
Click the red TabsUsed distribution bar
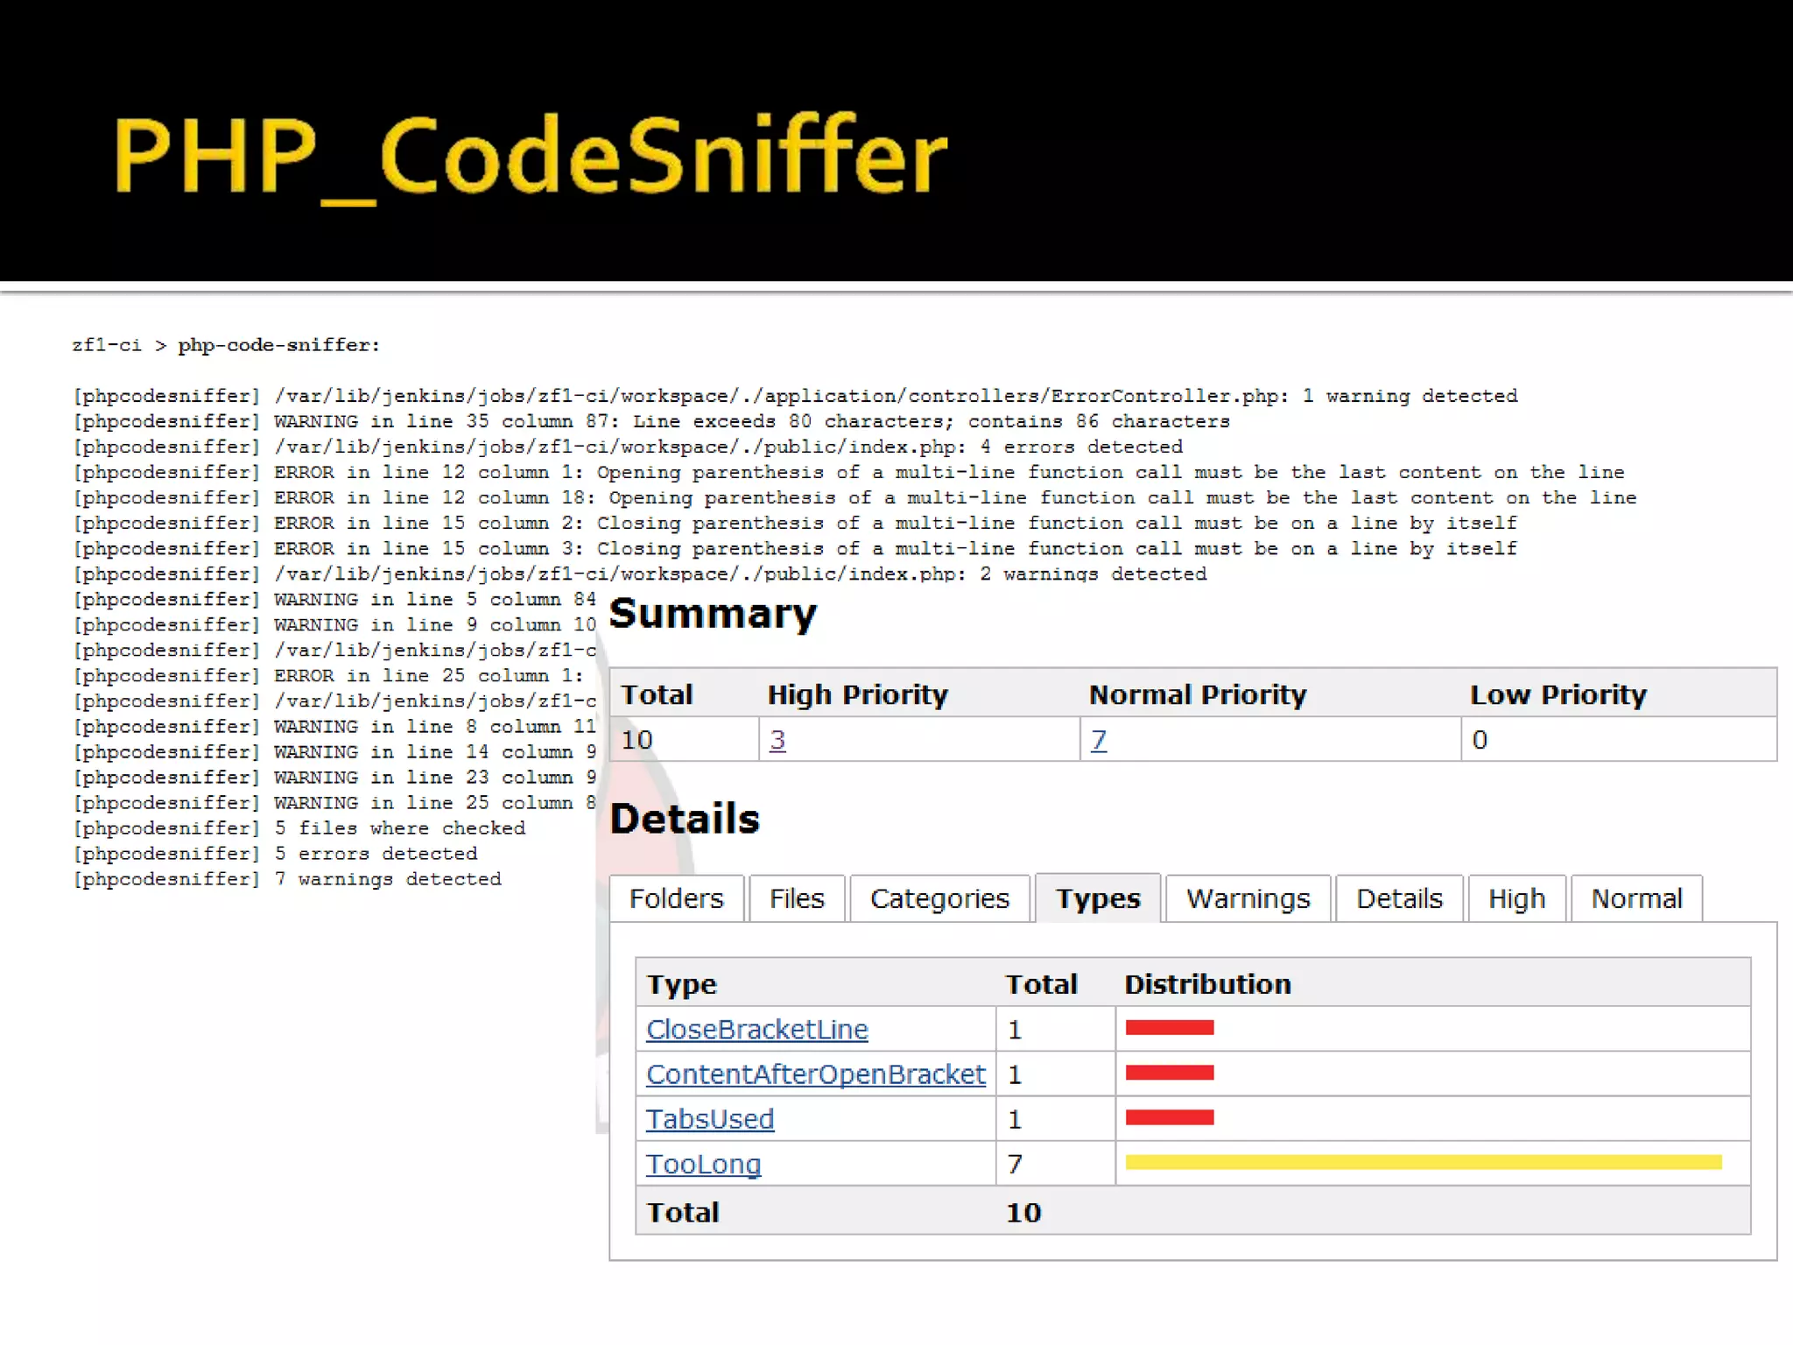[x=1169, y=1117]
